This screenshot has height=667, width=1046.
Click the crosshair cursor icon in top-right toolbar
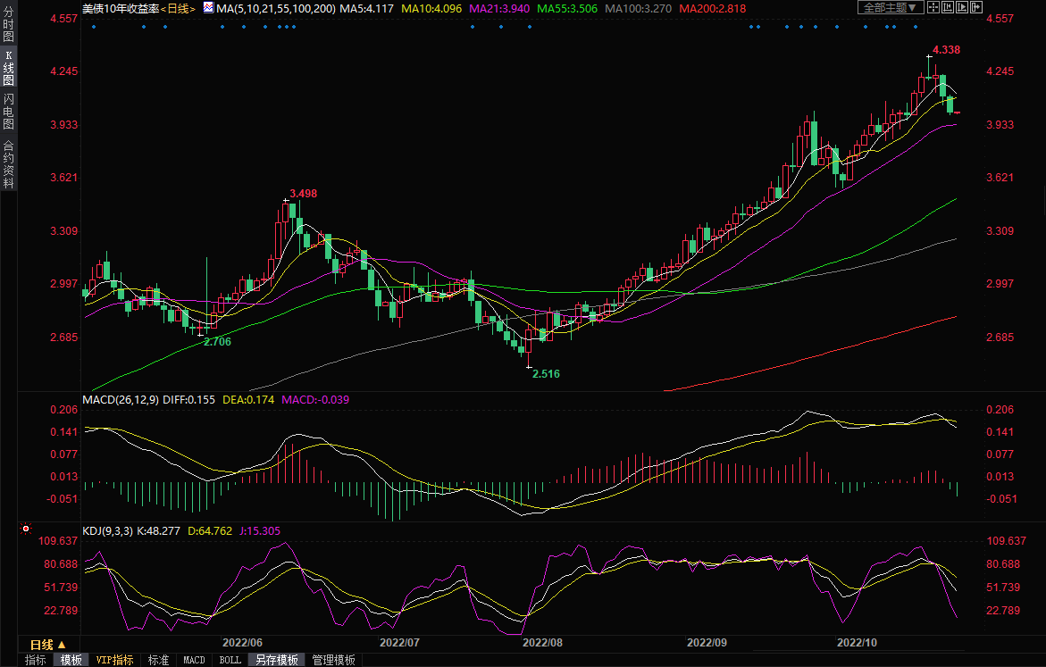point(933,8)
